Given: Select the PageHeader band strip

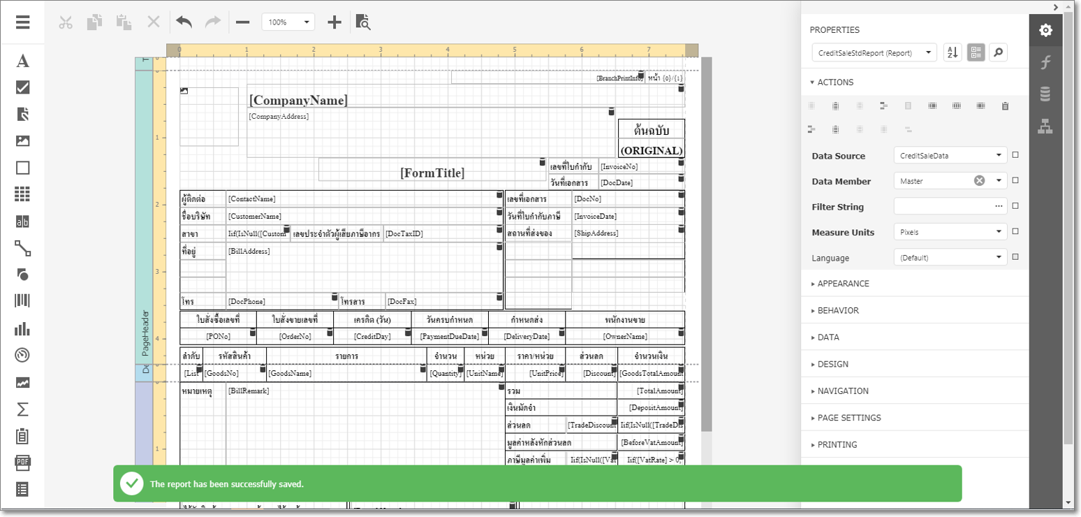Looking at the screenshot, I should point(145,217).
